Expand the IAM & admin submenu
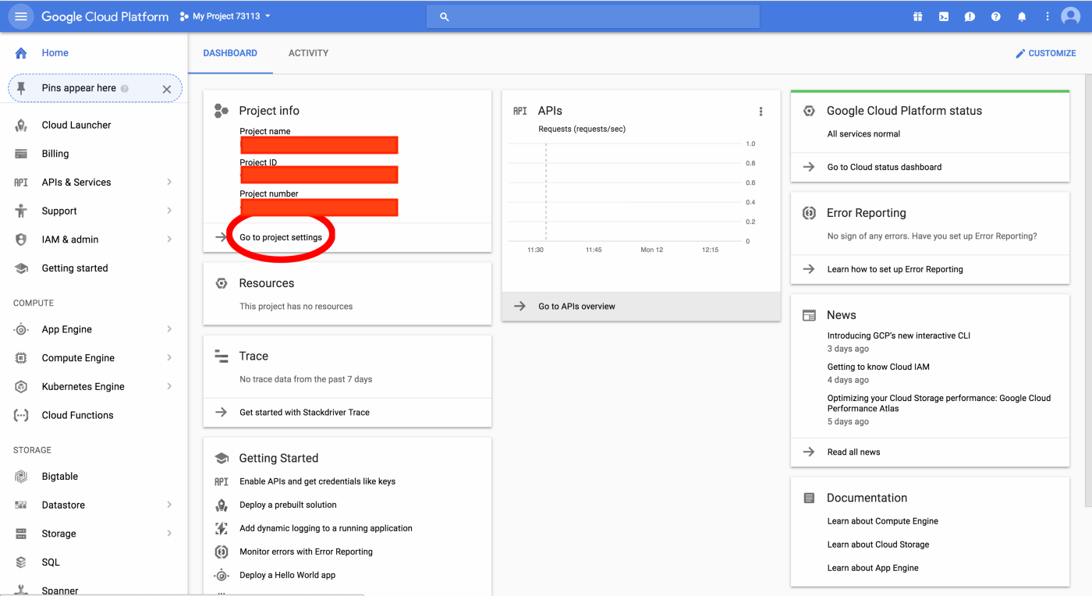The height and width of the screenshot is (596, 1092). (x=169, y=239)
